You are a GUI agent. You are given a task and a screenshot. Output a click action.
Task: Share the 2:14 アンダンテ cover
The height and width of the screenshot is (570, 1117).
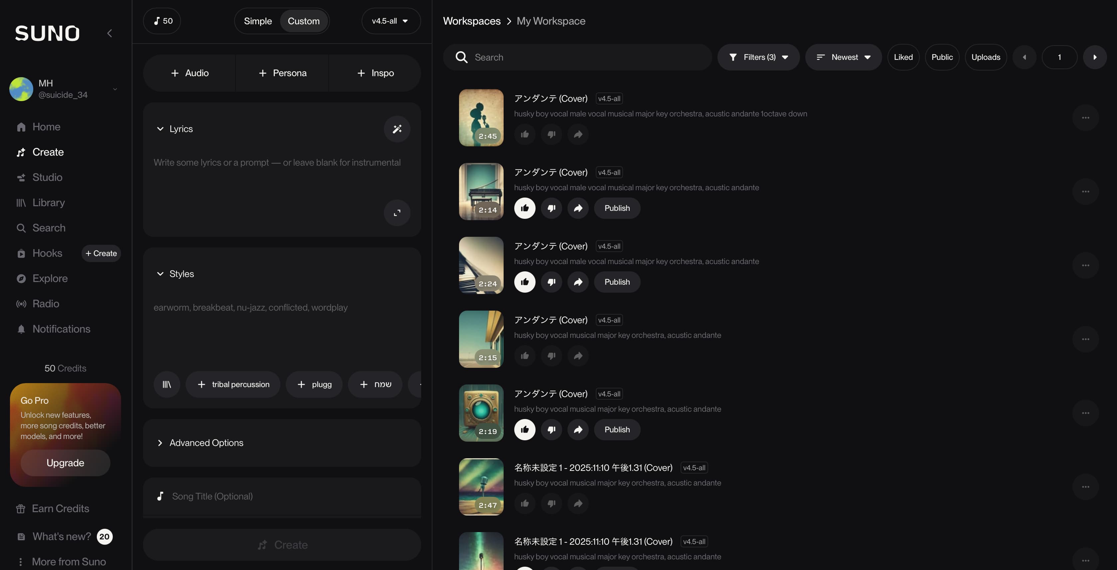(577, 209)
